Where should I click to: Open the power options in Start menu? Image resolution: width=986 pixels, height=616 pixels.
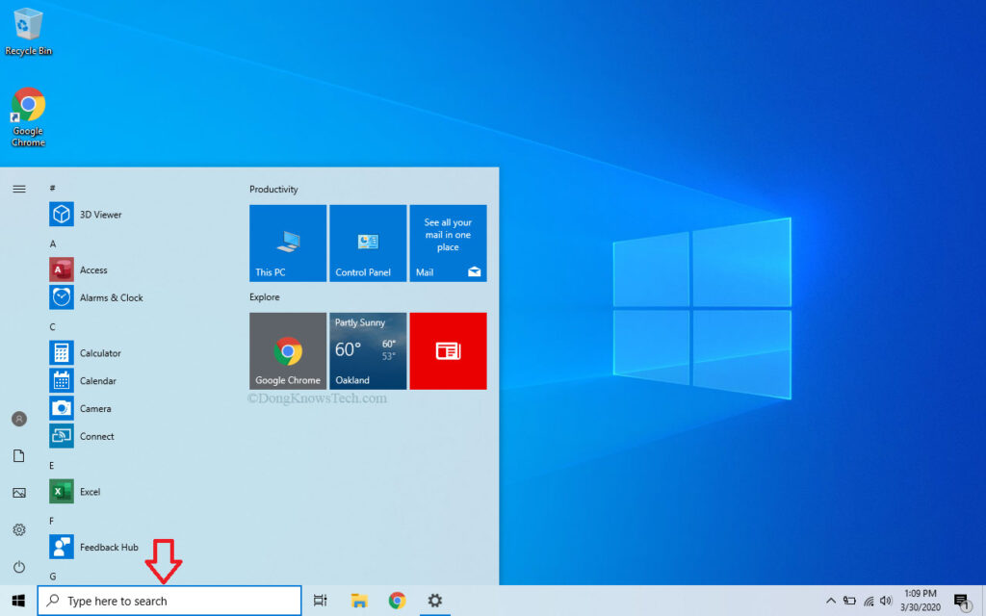click(x=19, y=566)
